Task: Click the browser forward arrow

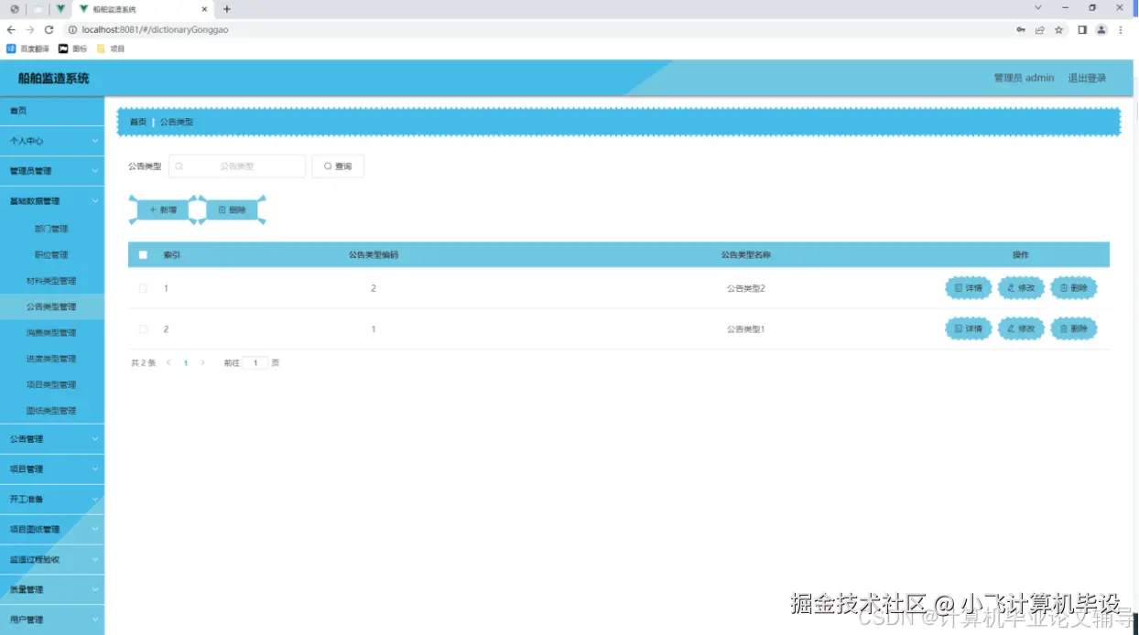Action: click(x=29, y=29)
